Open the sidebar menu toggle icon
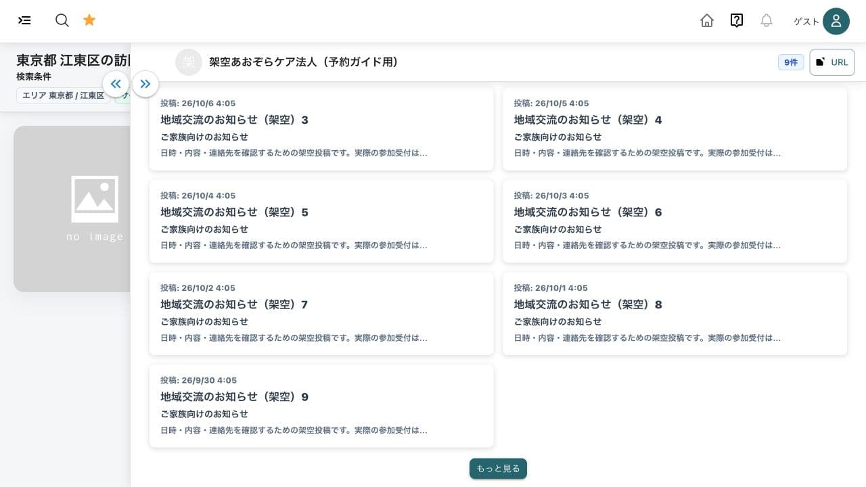Viewport: 866px width, 487px height. [24, 20]
